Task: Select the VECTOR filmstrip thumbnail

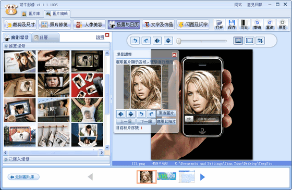Action: point(167,176)
